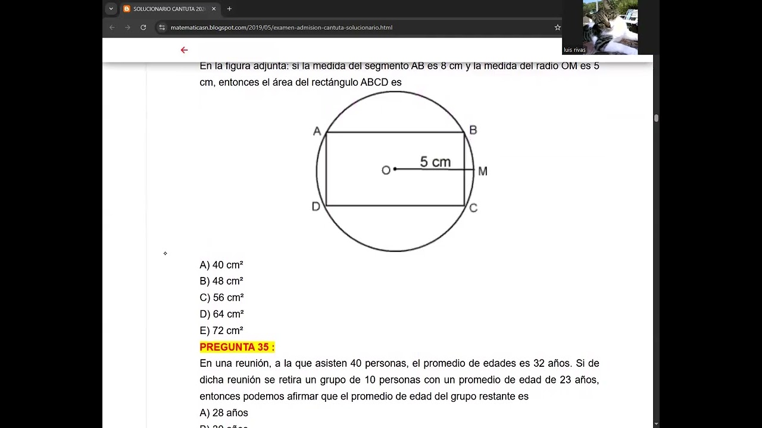This screenshot has height=428, width=762.
Task: Click the PREGUNTA 35 heading
Action: [x=237, y=347]
